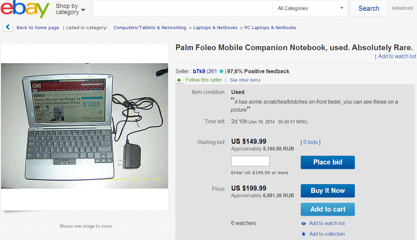Click the bid amount input field
Screen dimensions: 417x240
pos(250,161)
